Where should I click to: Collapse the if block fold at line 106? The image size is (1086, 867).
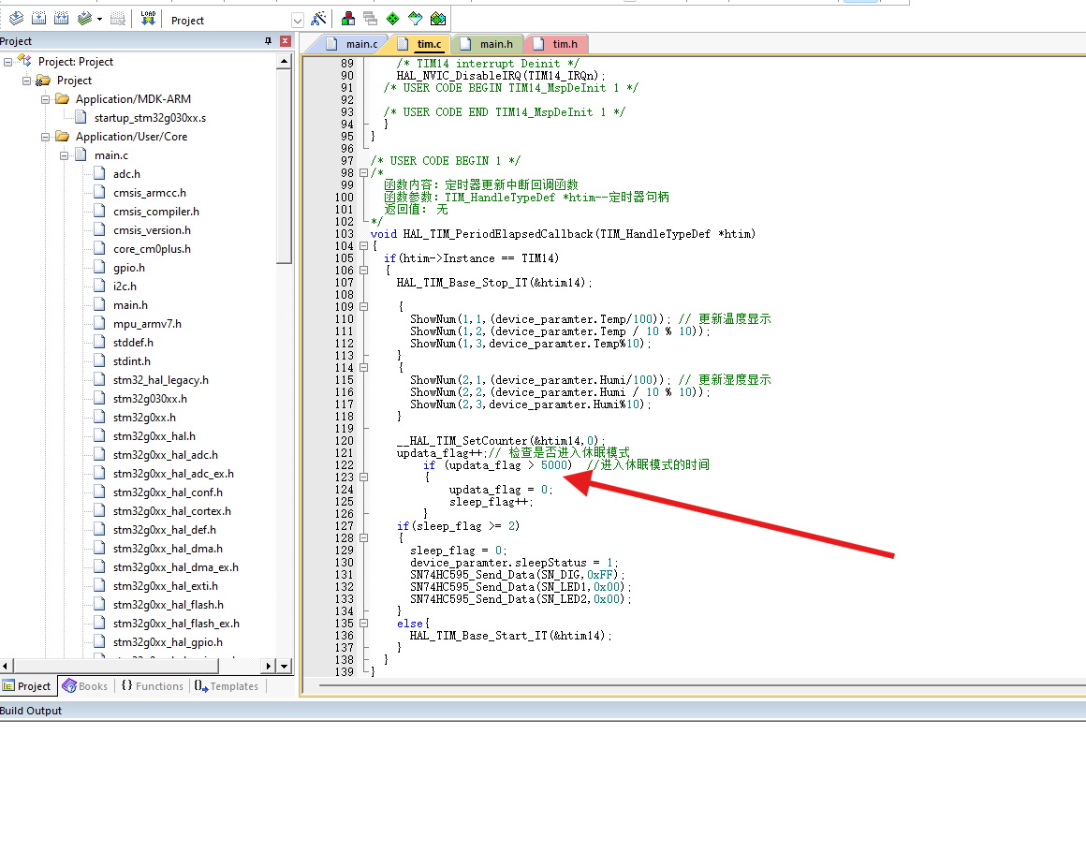click(363, 270)
